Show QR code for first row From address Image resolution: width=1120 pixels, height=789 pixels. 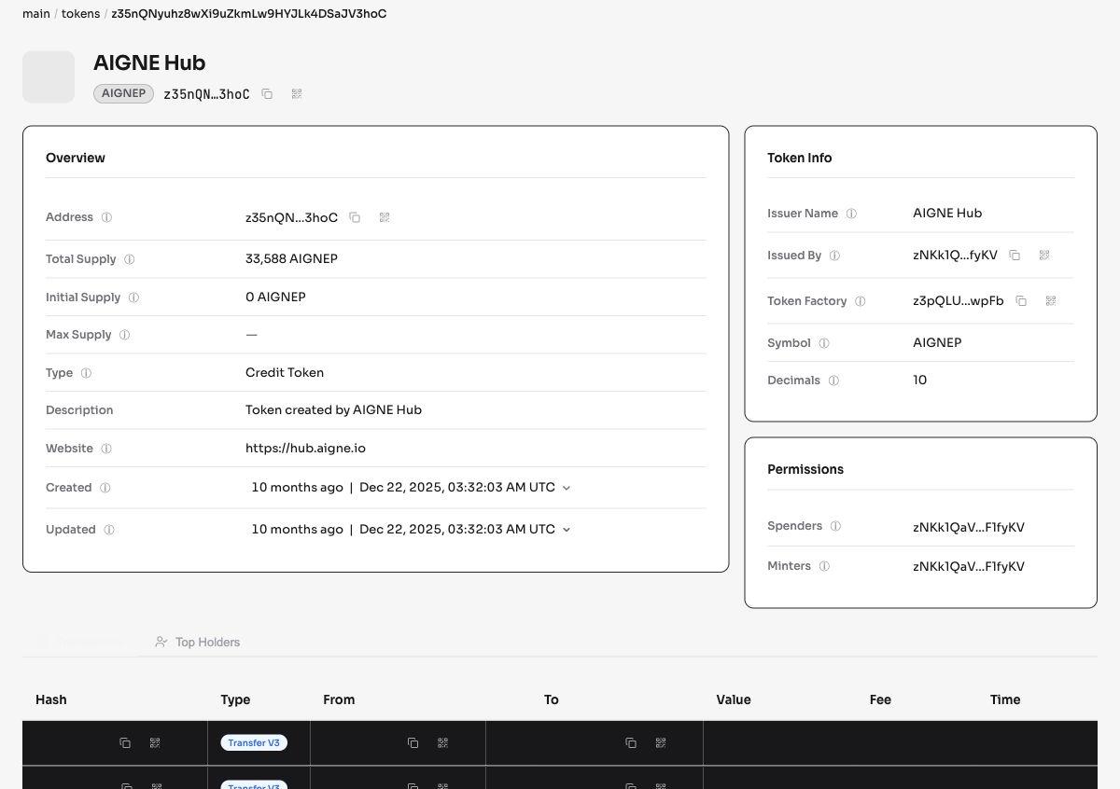pyautogui.click(x=442, y=743)
